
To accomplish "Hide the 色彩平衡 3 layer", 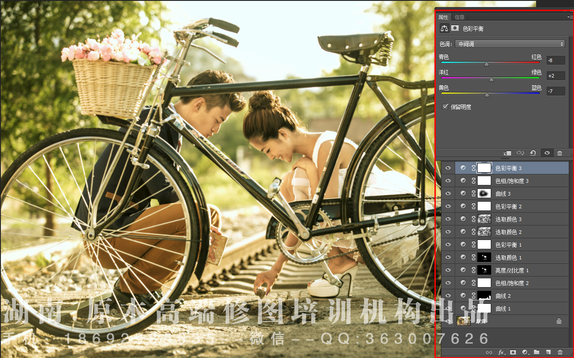I will point(448,168).
